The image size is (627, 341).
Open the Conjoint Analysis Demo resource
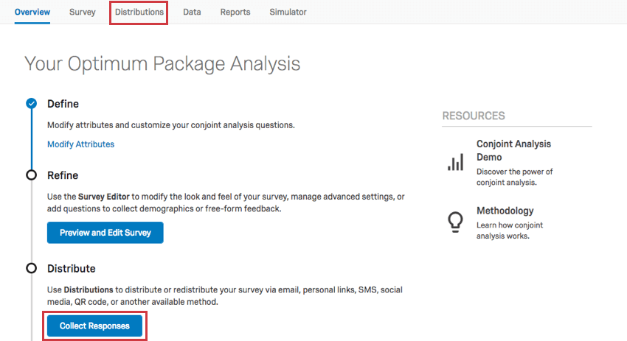point(513,150)
